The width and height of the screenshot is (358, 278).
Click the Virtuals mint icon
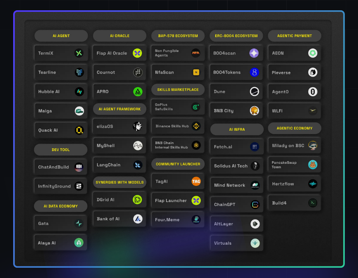tap(255, 243)
